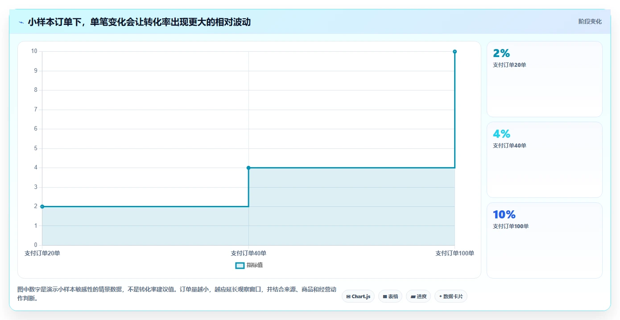Click the chart title about 小样本订单
Screen dimensions: 620x320
[139, 22]
